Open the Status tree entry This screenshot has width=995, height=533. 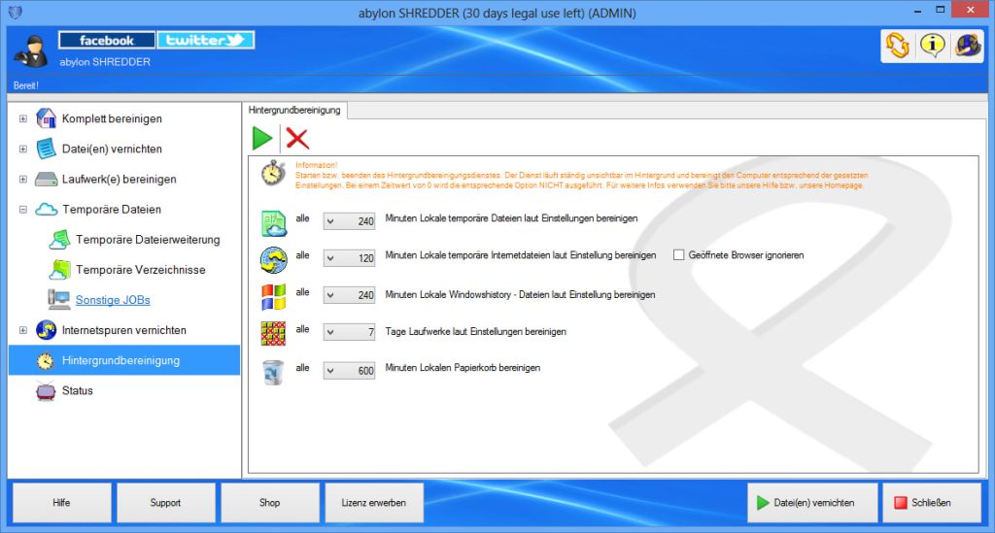pos(78,391)
